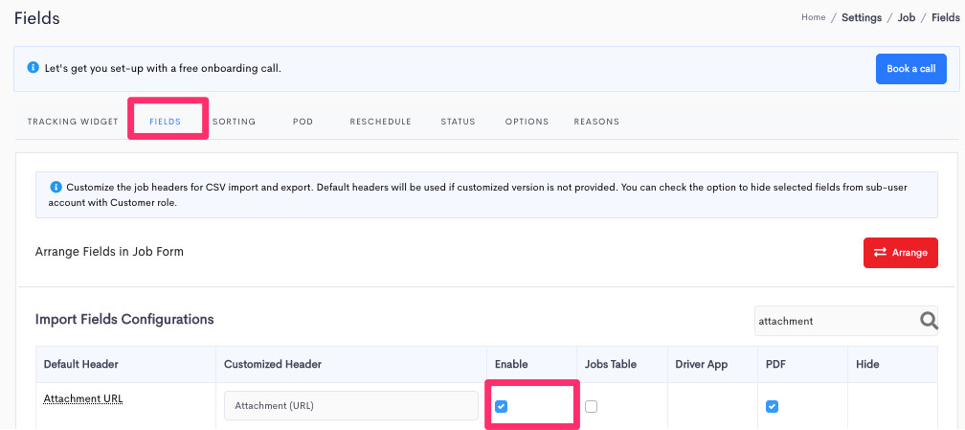Switch to the Reasons tab

[x=596, y=122]
